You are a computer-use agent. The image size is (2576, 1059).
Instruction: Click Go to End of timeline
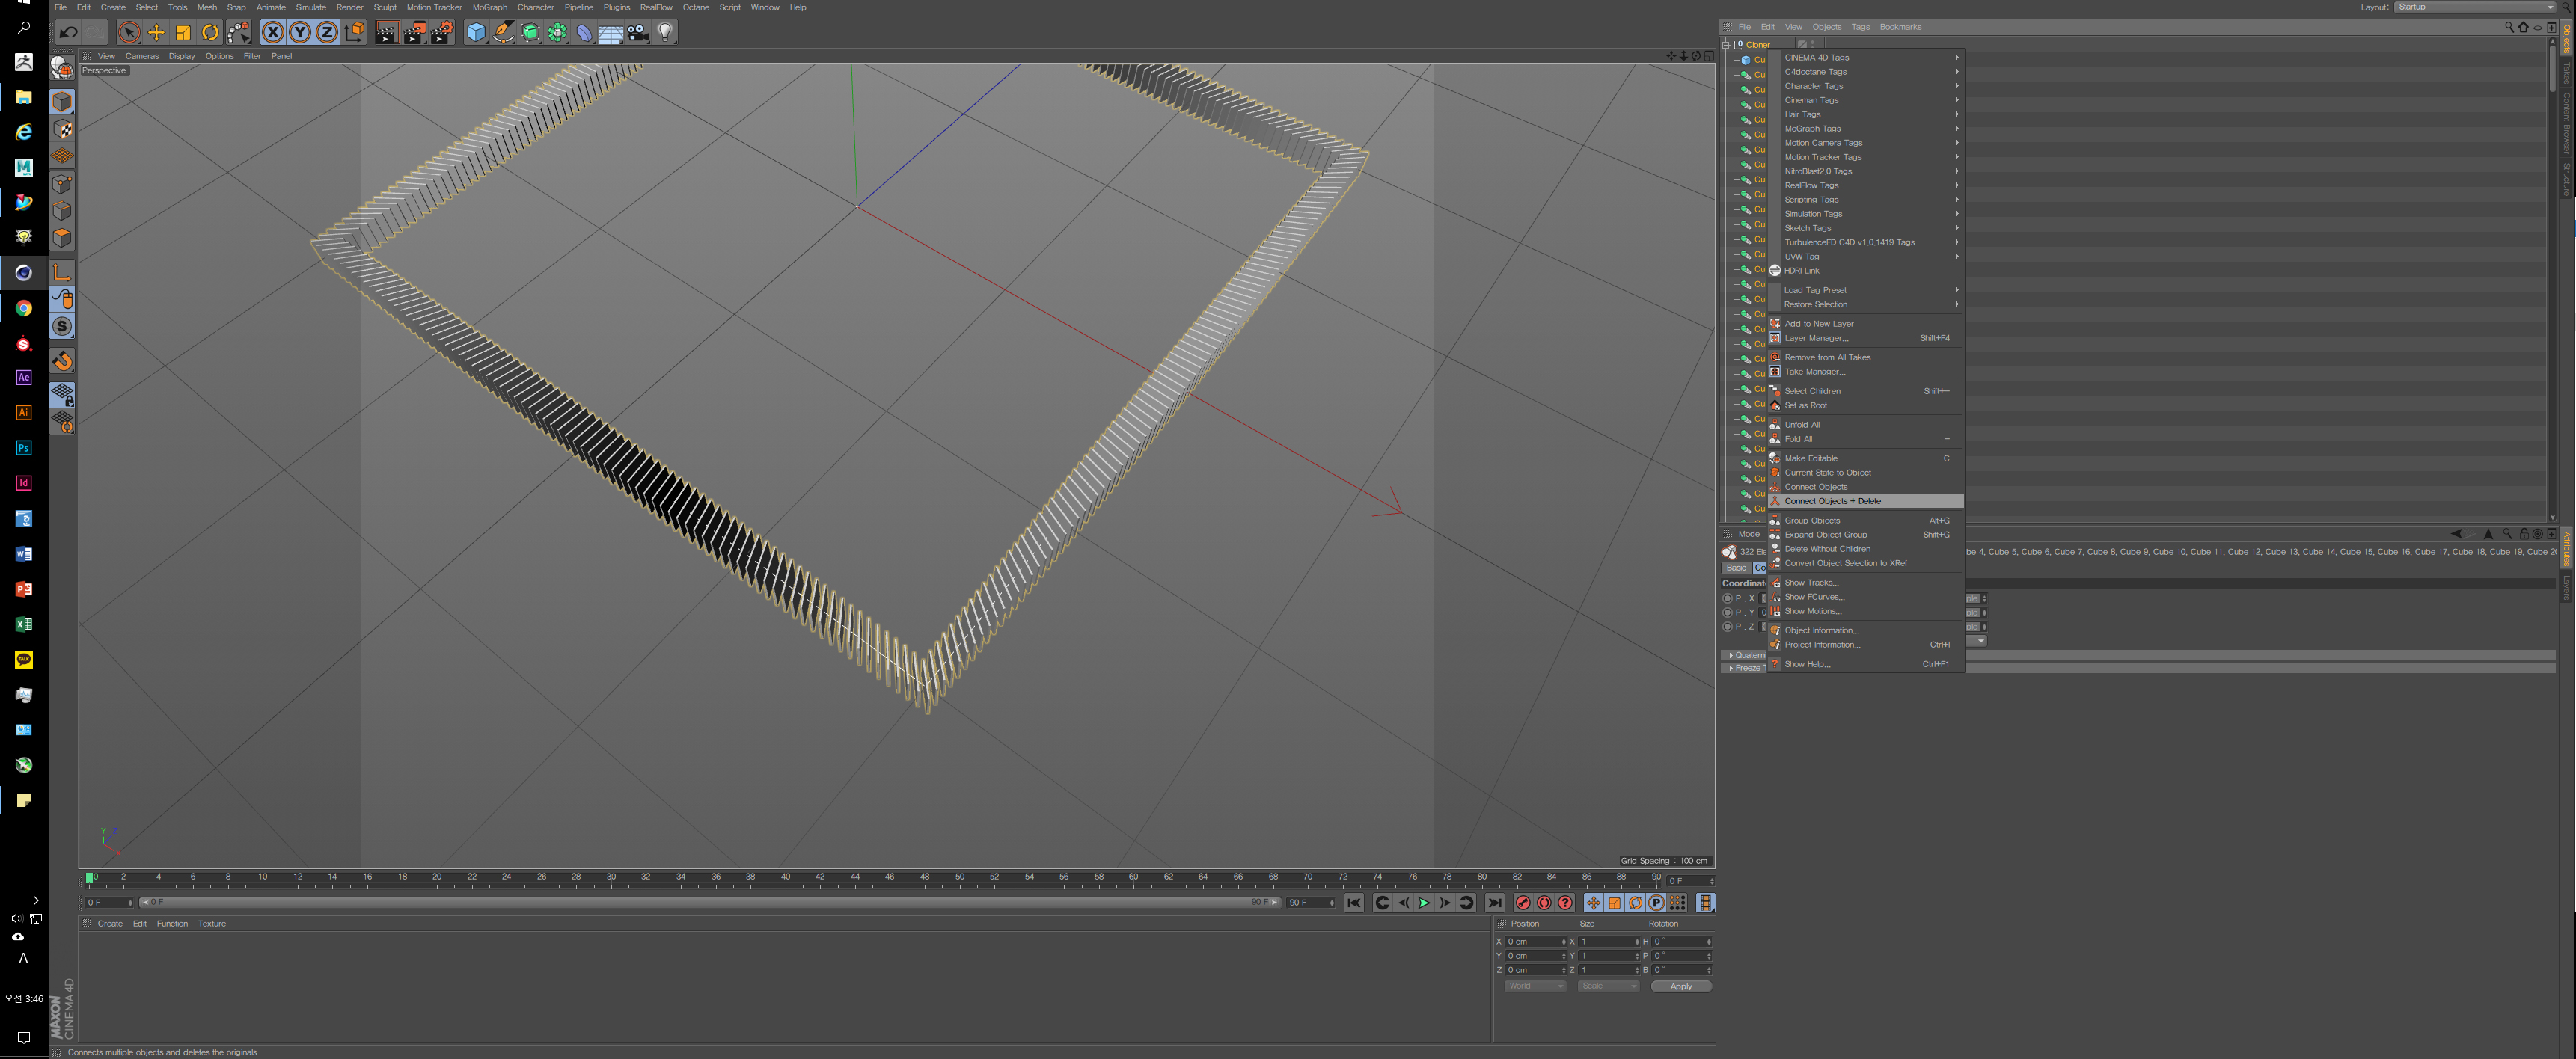tap(1494, 903)
